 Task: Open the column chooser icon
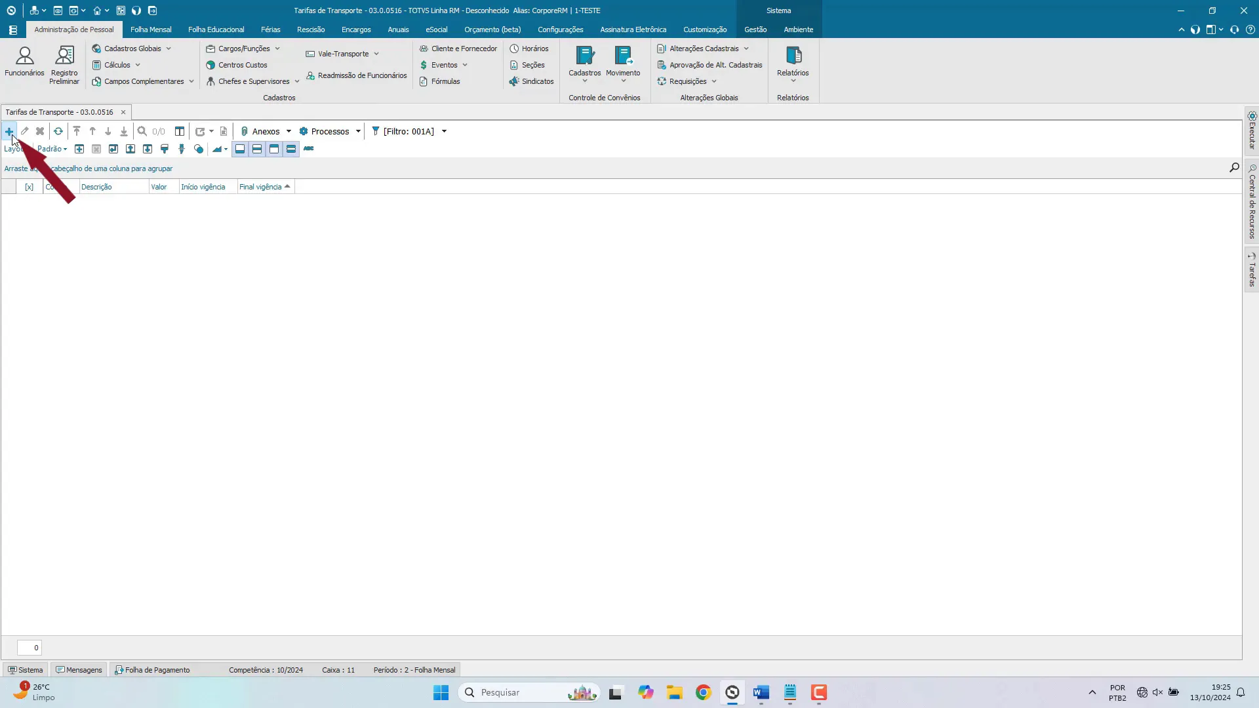(x=180, y=131)
